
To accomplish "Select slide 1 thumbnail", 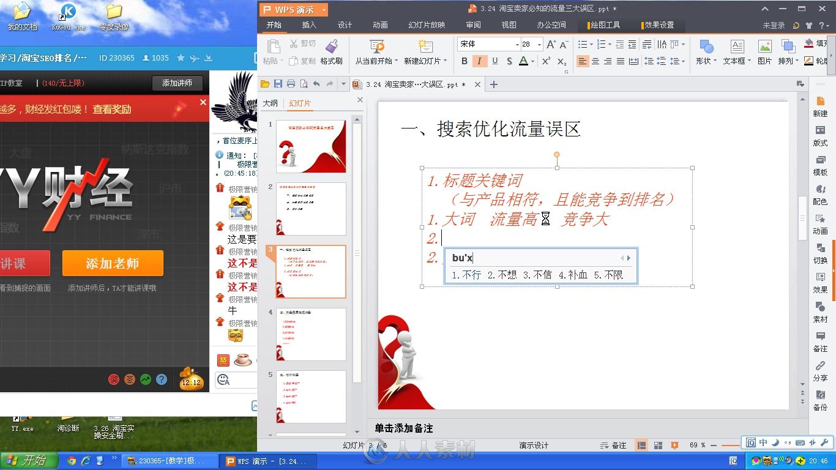I will point(311,146).
